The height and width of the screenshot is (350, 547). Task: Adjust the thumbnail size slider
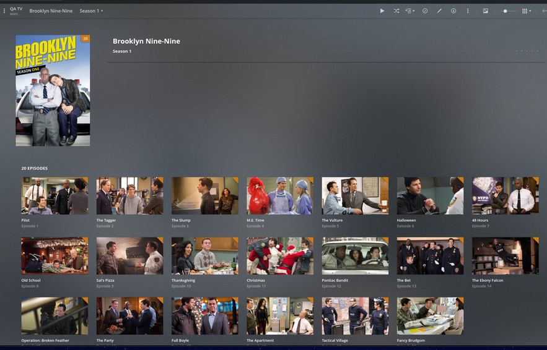(507, 11)
